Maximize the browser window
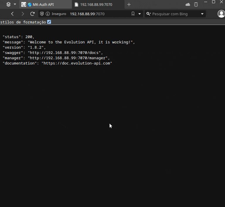 point(214,2)
